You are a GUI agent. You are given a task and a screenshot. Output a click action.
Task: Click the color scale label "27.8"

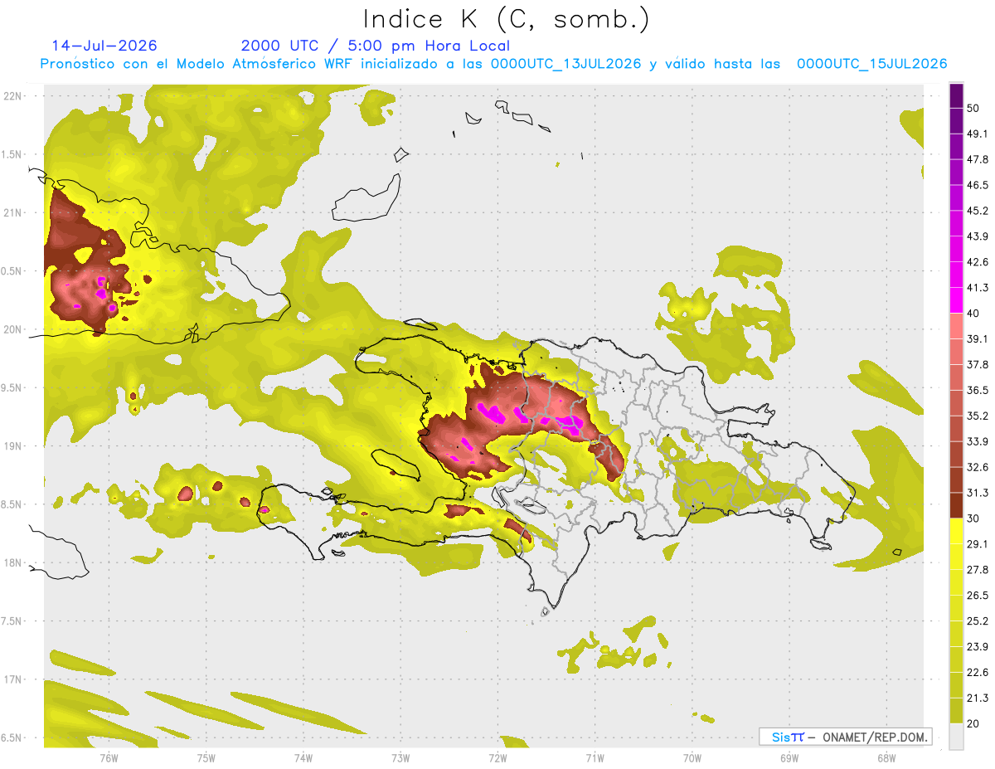[978, 570]
